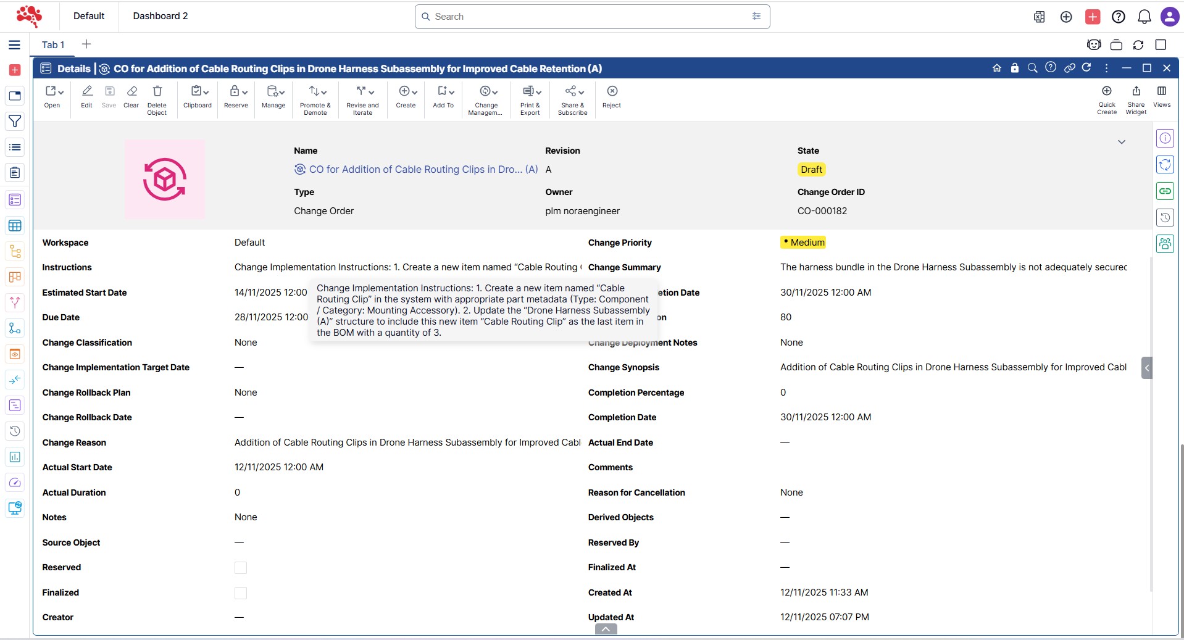Select Tab 1

tap(52, 44)
